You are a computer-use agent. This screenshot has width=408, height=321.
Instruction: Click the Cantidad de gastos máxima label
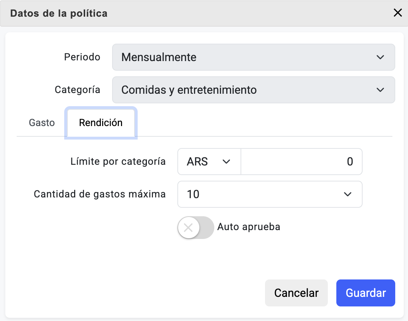pos(100,194)
